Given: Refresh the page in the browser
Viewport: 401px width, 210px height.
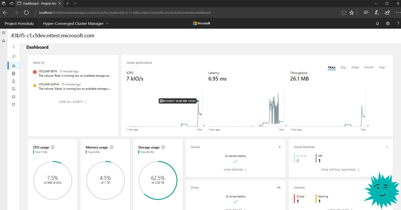Looking at the screenshot, I should 26,13.
